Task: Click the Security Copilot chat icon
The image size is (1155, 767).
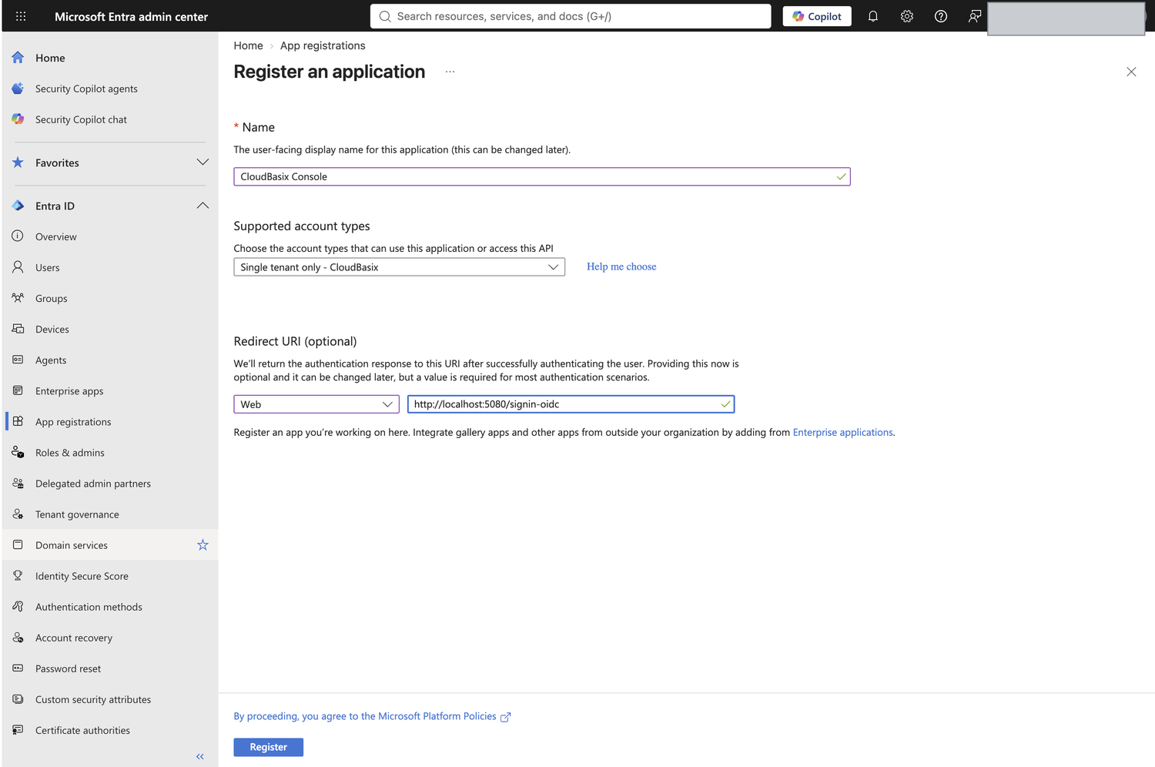Action: pos(18,119)
